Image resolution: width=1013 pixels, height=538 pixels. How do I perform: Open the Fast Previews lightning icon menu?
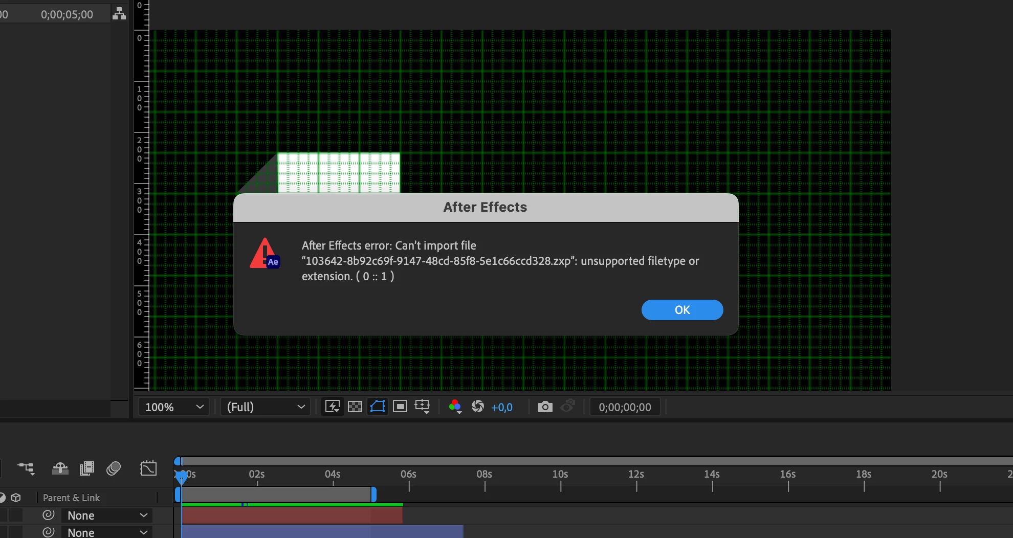coord(333,407)
